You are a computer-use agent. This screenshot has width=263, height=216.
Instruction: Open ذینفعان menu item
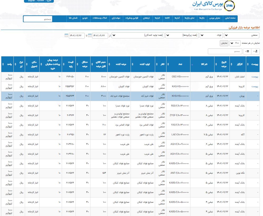tap(146, 18)
